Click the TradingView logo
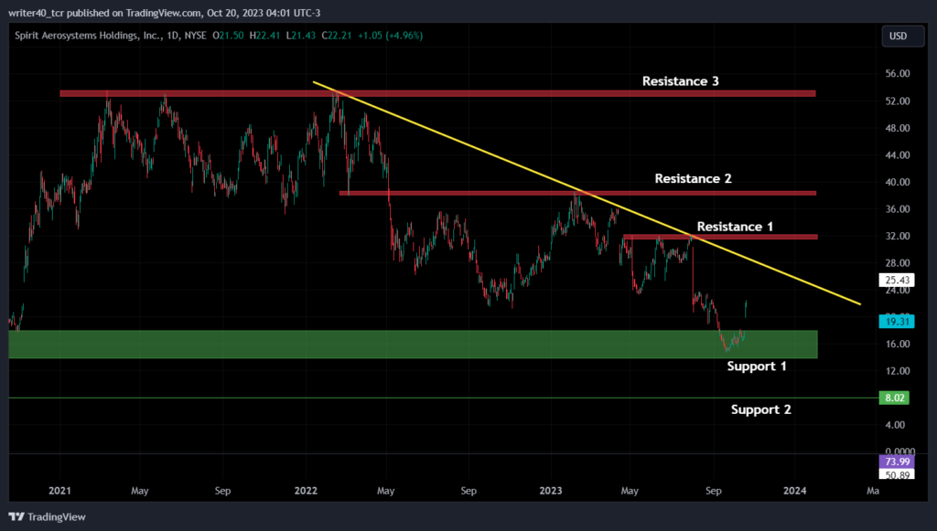Screen dimensions: 937x531 click(x=48, y=516)
